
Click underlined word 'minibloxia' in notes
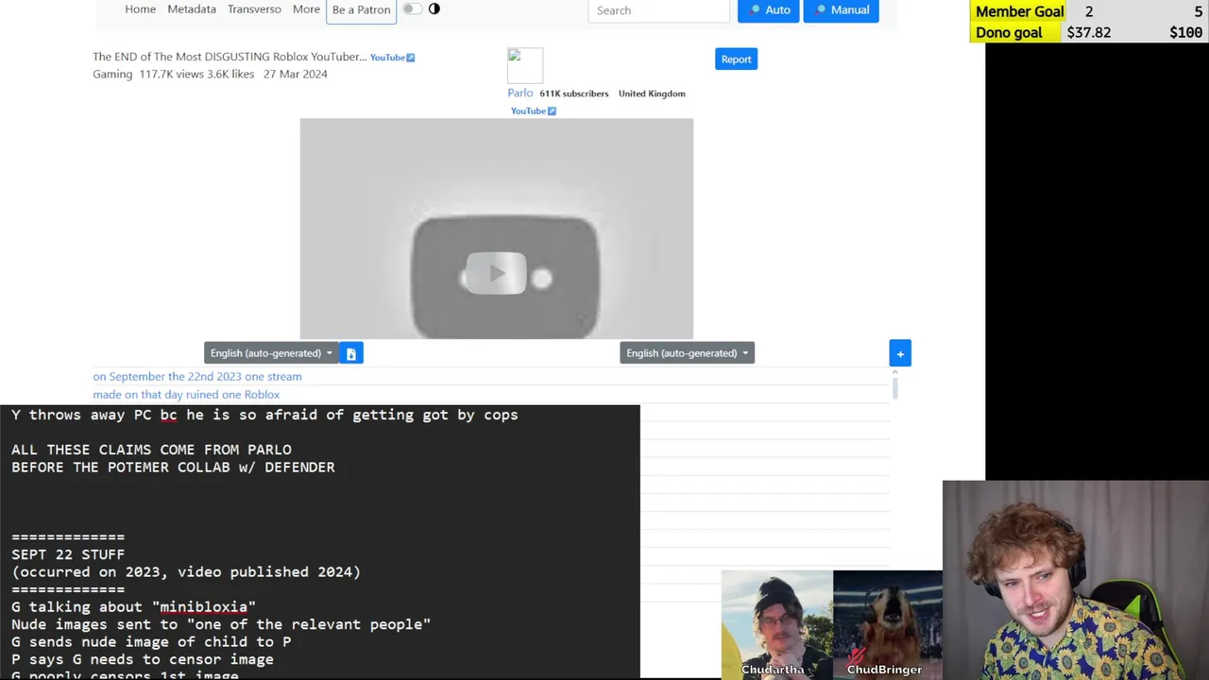[203, 607]
